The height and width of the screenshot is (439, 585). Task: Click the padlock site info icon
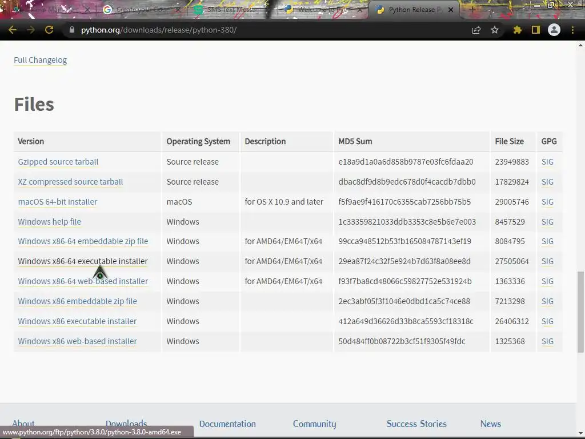(x=72, y=30)
